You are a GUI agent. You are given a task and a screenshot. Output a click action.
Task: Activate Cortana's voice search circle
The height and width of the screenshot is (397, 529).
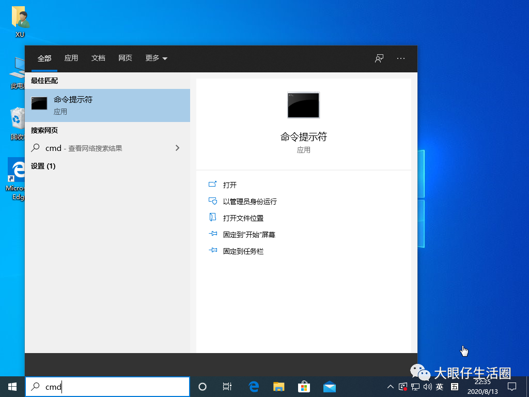point(202,386)
